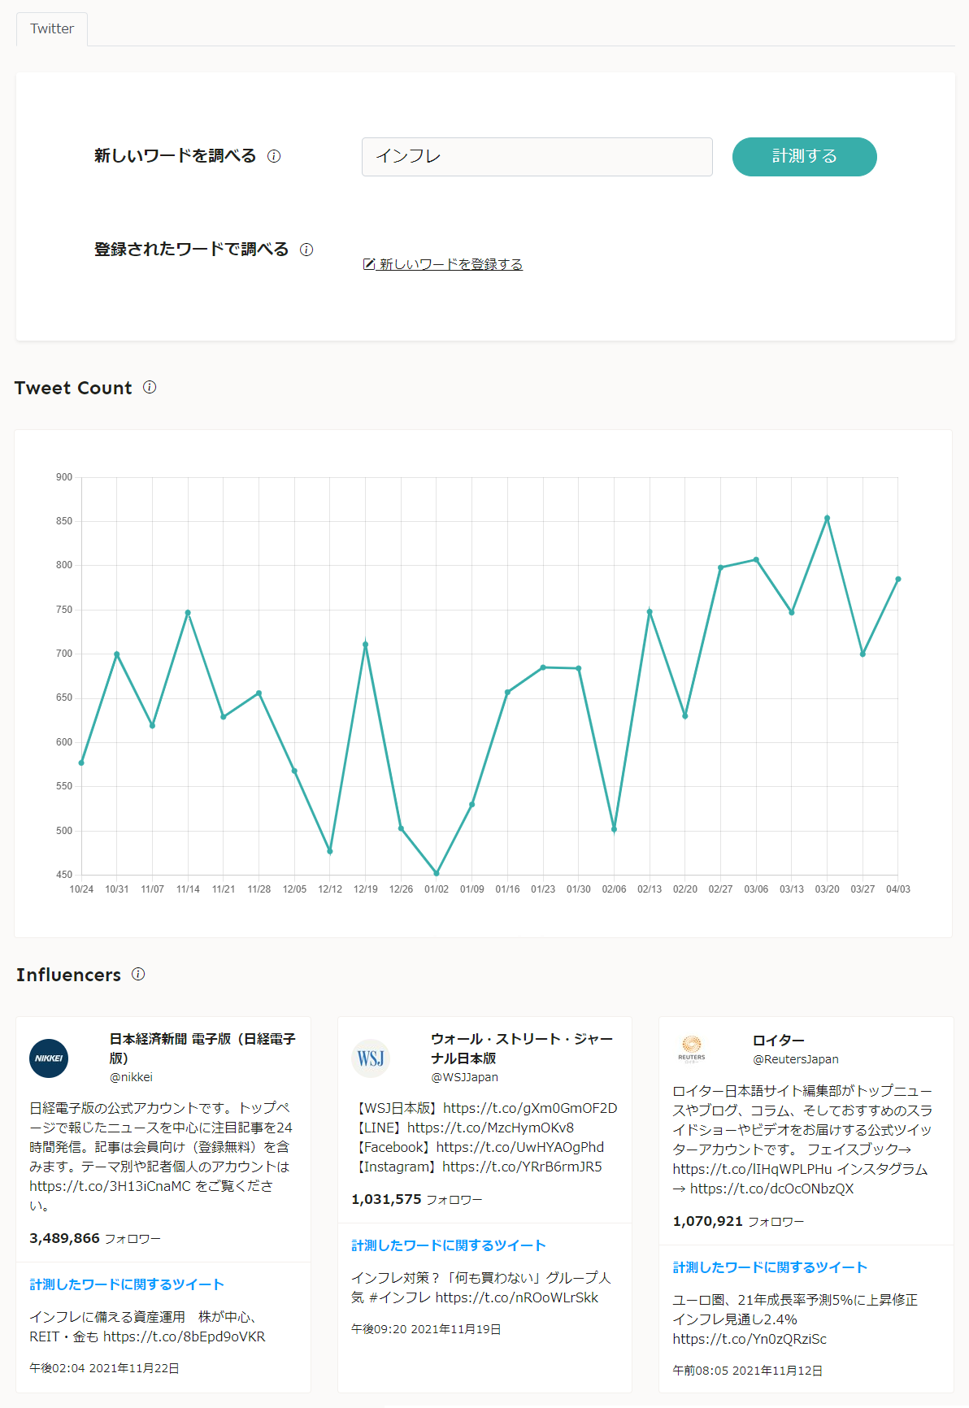The image size is (969, 1408).
Task: Click info icon next to 登録されたワードで調べる
Action: click(x=306, y=250)
